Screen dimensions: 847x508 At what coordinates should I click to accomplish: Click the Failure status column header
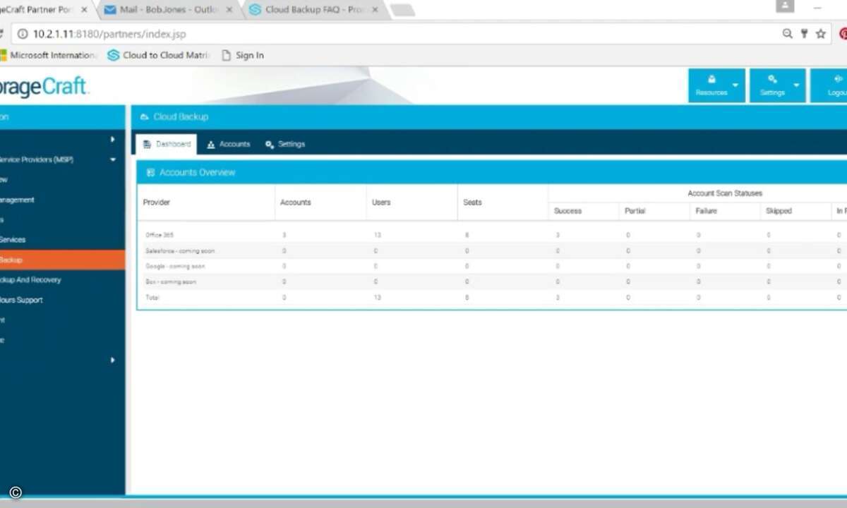coord(707,211)
